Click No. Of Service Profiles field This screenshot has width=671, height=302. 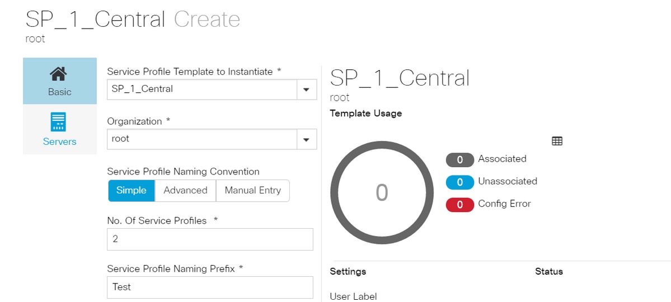tap(210, 239)
